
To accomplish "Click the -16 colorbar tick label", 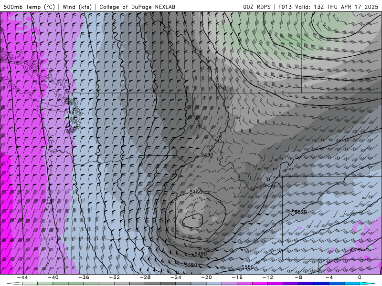I will pos(237,277).
